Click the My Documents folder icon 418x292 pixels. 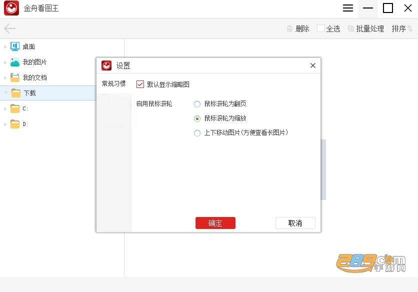pyautogui.click(x=15, y=77)
